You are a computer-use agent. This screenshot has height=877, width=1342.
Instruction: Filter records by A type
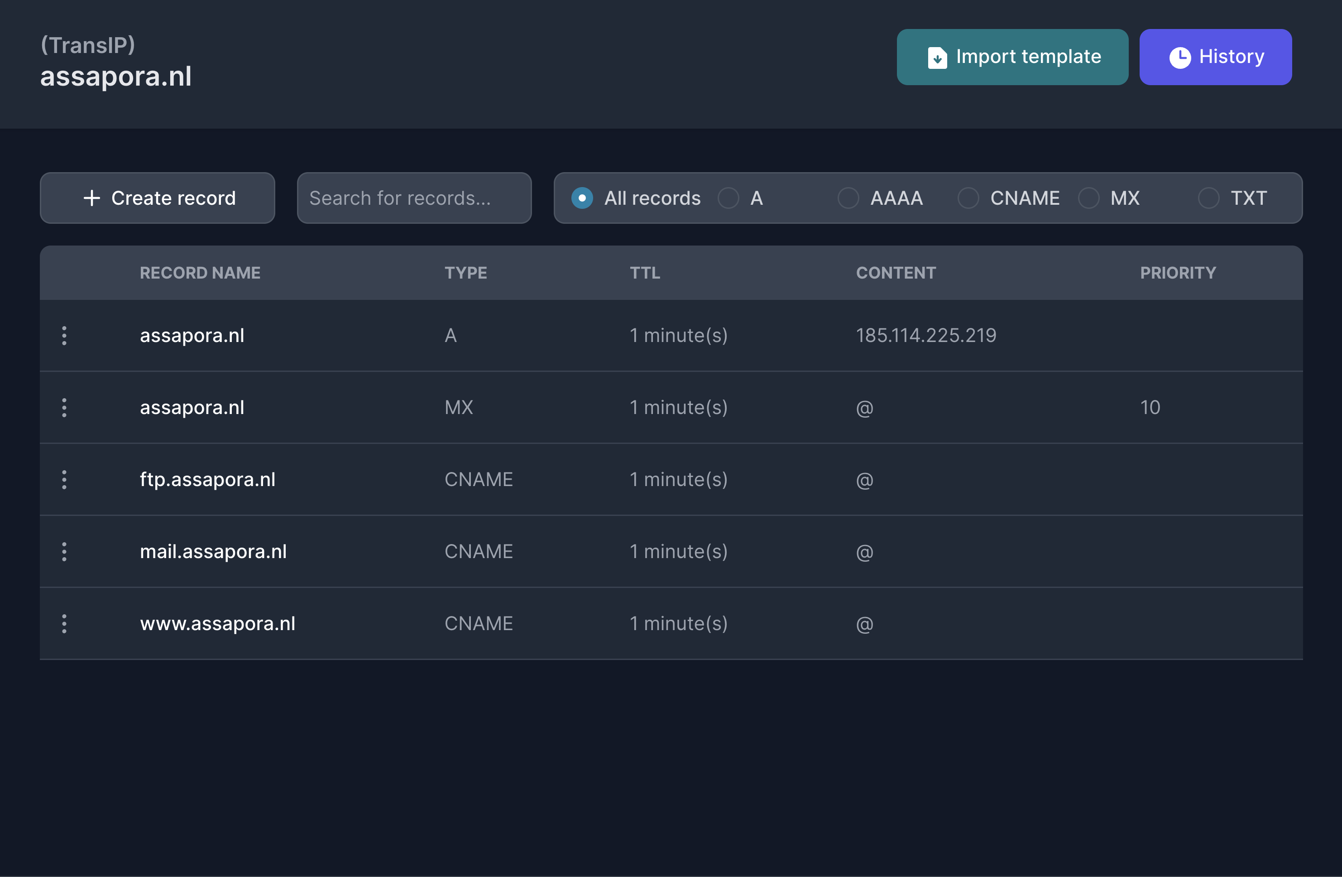click(728, 198)
